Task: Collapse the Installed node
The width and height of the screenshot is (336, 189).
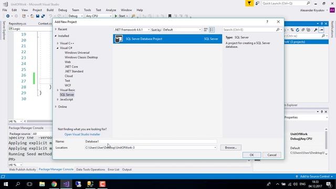Action: coord(56,36)
